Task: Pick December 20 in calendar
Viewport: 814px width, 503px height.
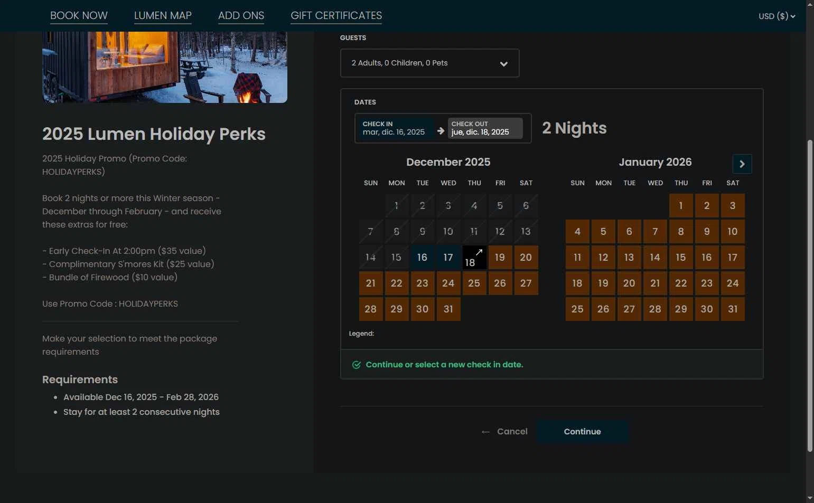Action: click(x=526, y=258)
